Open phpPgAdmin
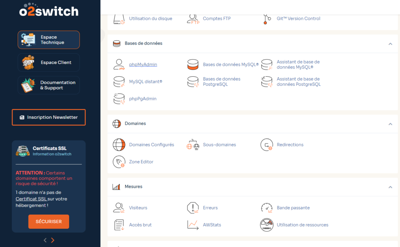Screen dimensions: 400x247 pyautogui.click(x=143, y=99)
